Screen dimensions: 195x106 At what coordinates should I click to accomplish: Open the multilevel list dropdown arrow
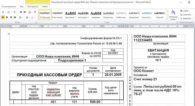(17, 12)
